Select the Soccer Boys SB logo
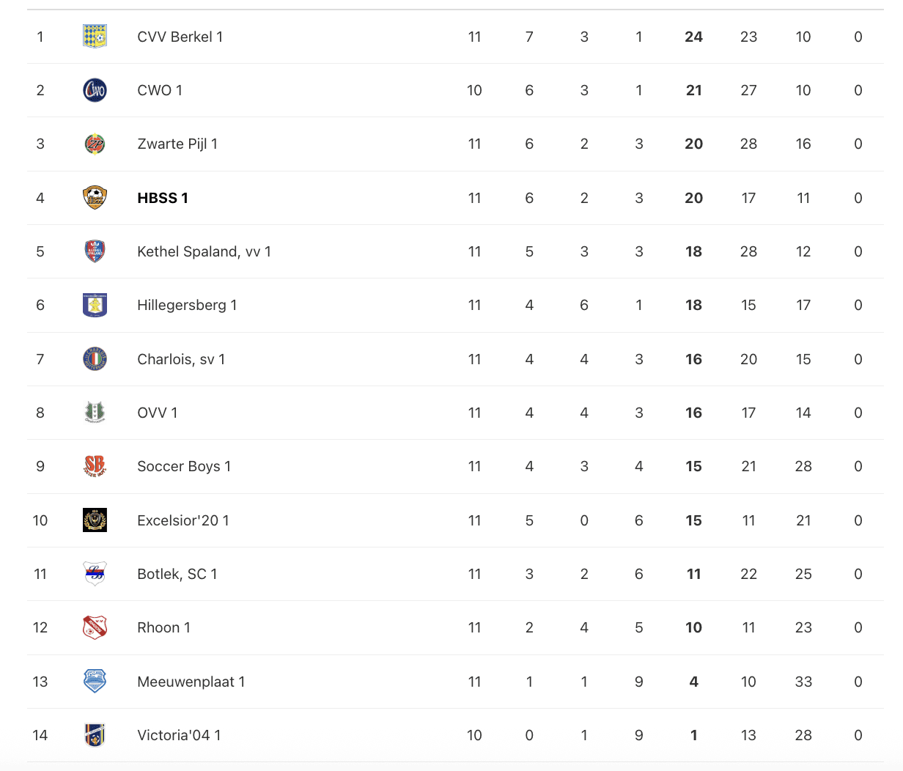903x771 pixels. [x=95, y=466]
